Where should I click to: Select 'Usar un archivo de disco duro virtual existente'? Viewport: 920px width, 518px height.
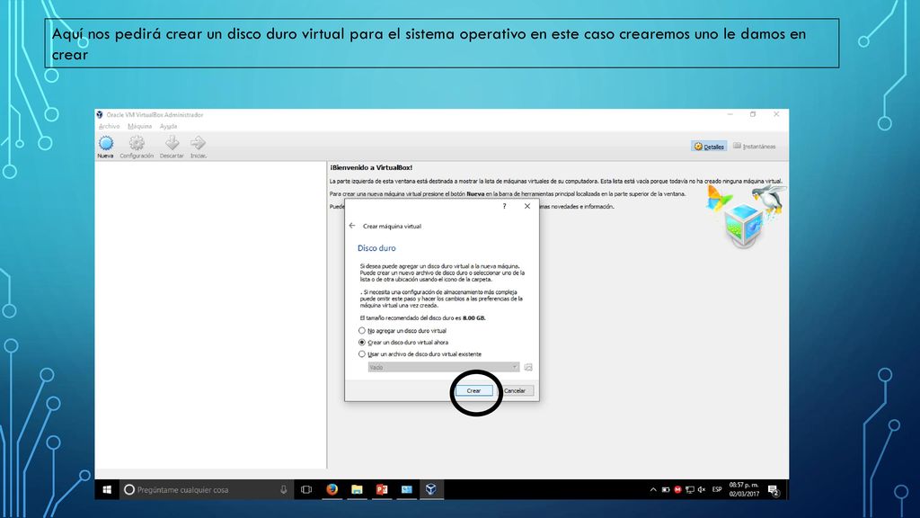[420, 354]
